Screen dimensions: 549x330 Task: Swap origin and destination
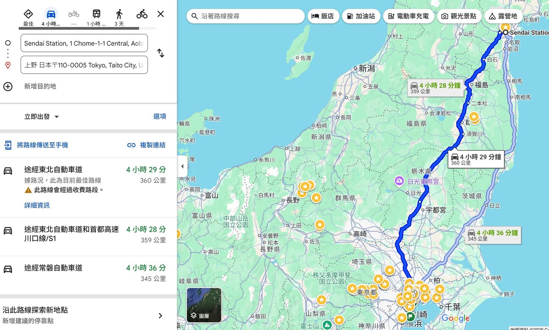tap(160, 53)
